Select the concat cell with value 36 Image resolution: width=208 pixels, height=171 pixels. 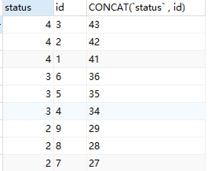pyautogui.click(x=146, y=76)
